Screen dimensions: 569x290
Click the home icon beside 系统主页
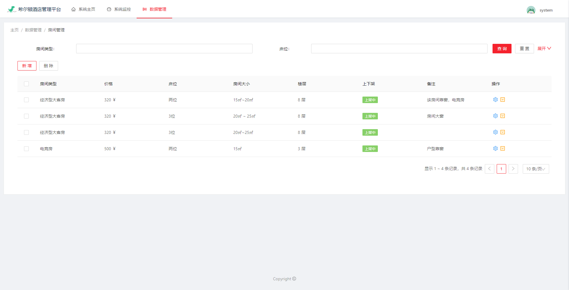click(73, 9)
